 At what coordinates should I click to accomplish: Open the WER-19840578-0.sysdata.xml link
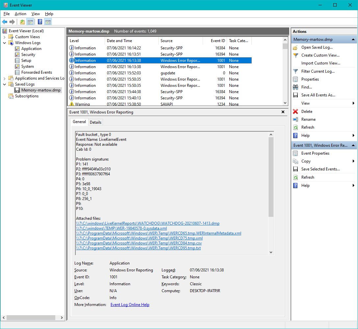click(x=121, y=228)
